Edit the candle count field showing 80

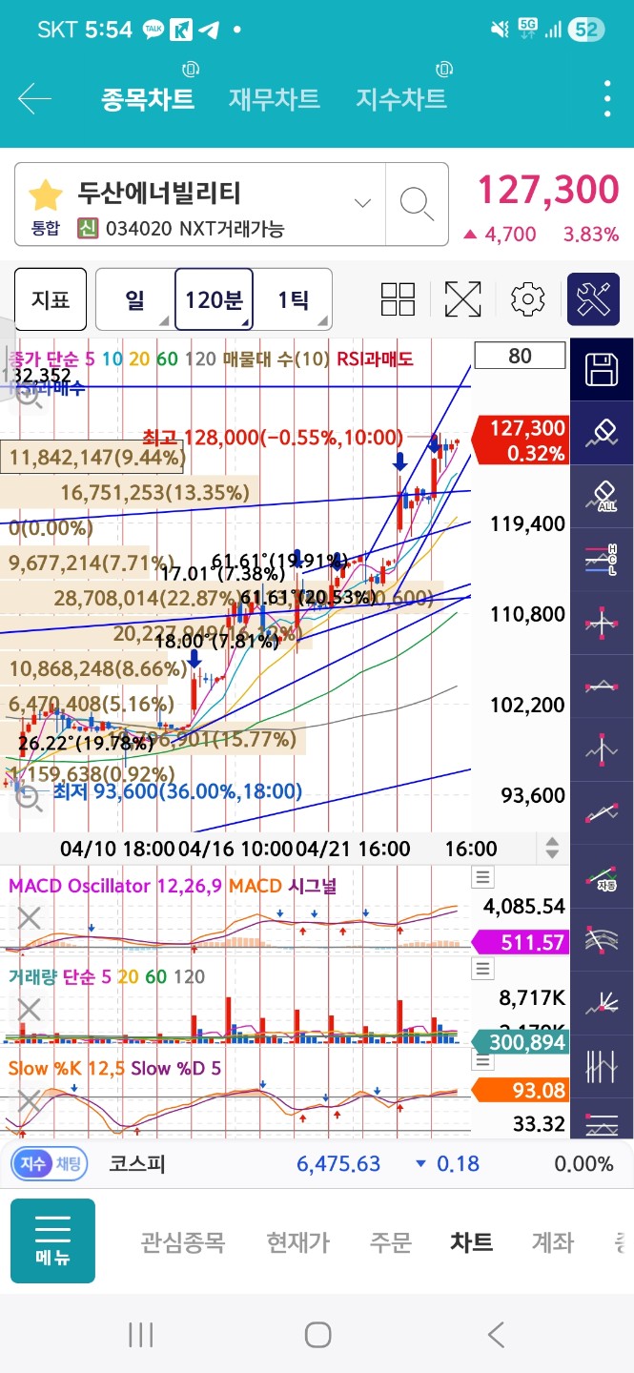520,356
